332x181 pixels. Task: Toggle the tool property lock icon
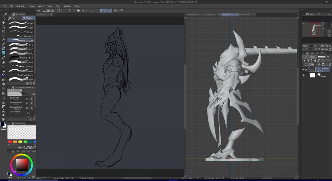tap(34, 94)
